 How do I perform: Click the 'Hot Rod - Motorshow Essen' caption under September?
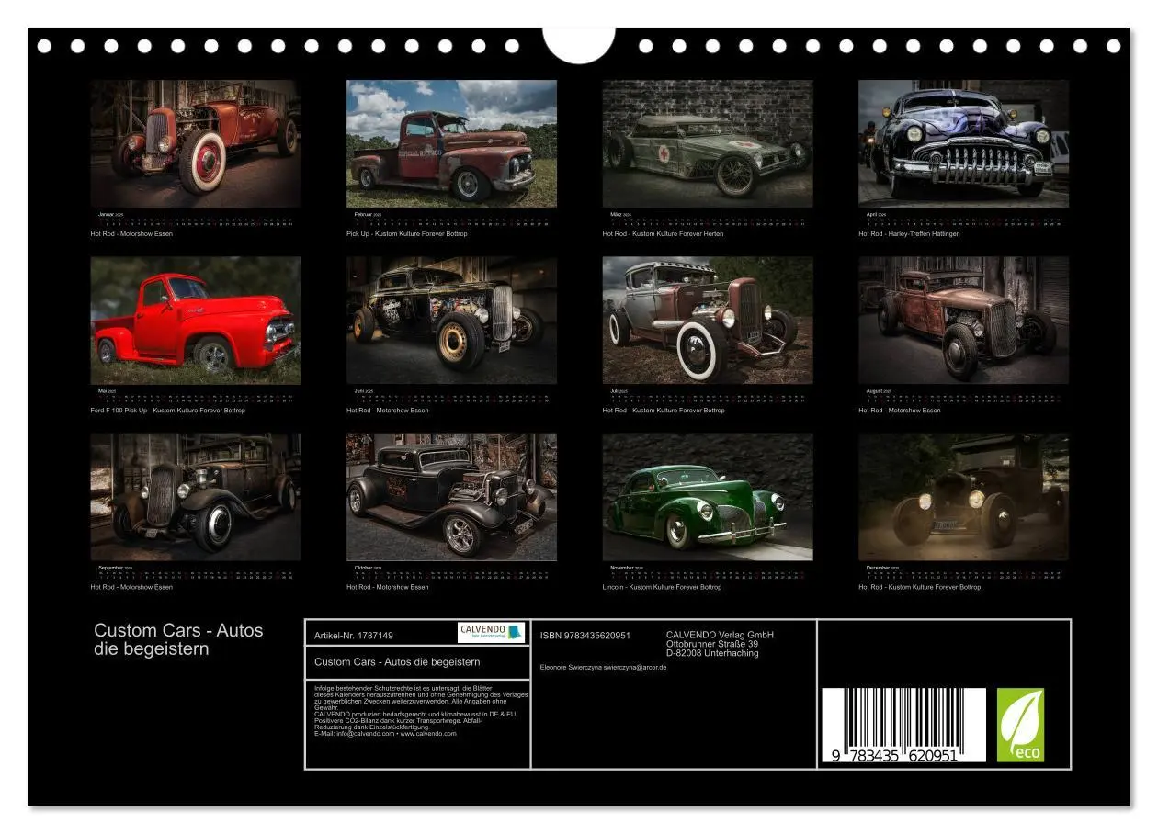[131, 587]
